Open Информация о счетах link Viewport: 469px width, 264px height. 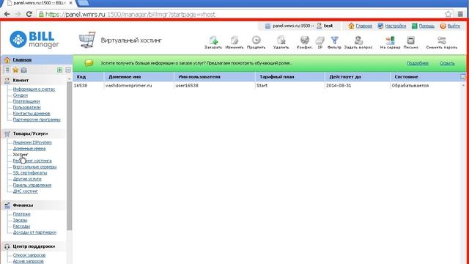pos(34,89)
